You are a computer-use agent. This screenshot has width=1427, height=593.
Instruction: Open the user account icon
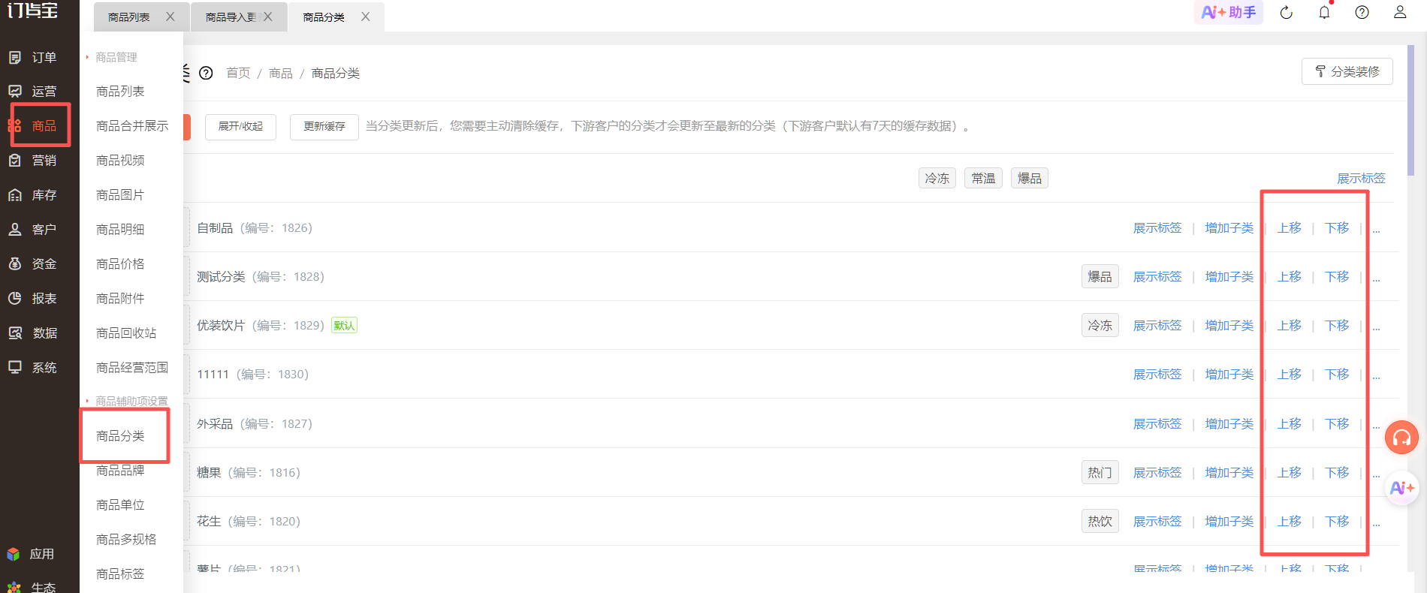(1400, 13)
